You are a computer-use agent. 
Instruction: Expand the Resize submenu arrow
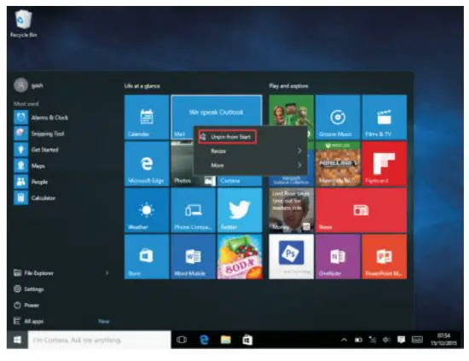click(299, 151)
